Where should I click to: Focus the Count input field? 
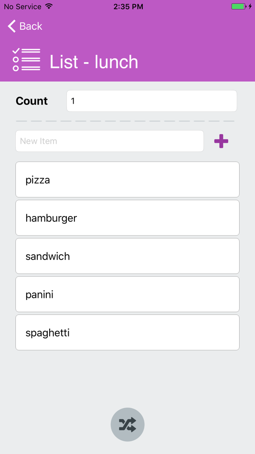click(152, 101)
